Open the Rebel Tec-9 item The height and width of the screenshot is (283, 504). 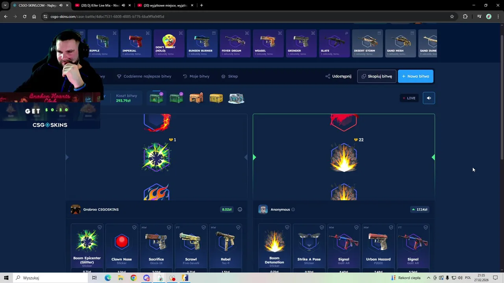click(x=226, y=248)
